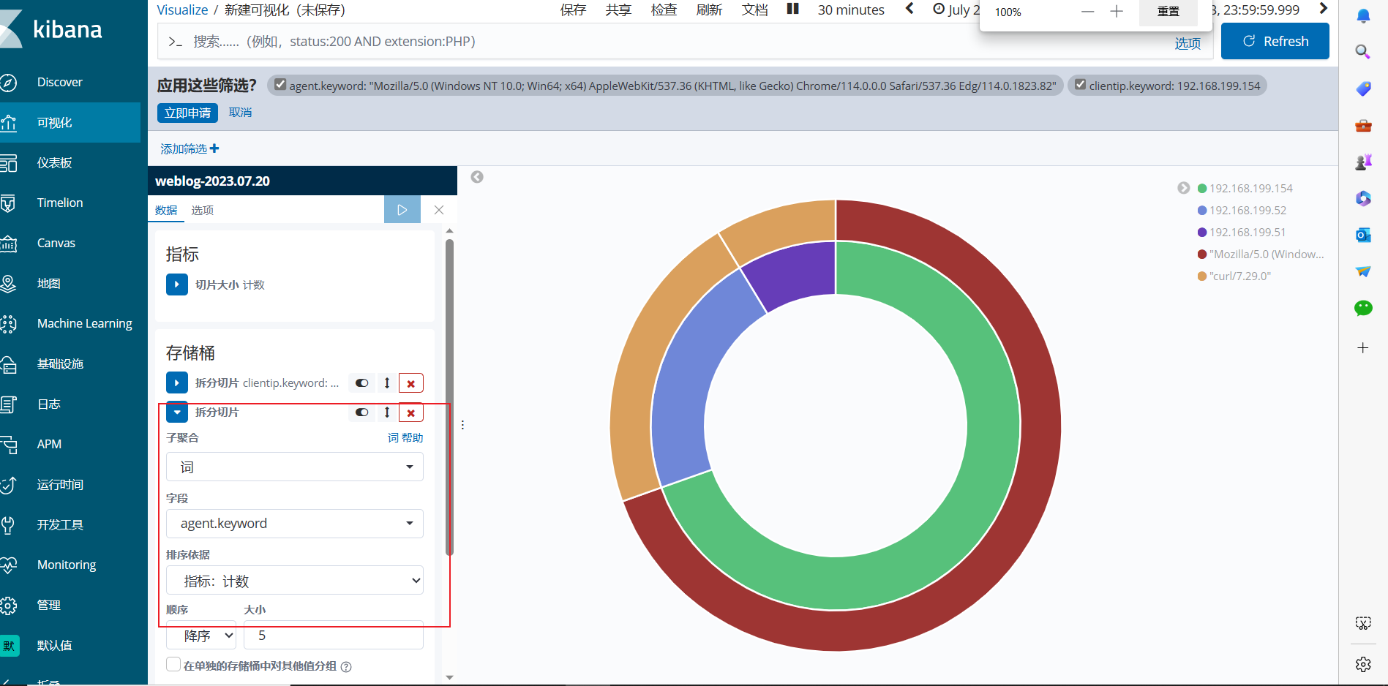Open the 排序依据 指标: 计数 dropdown
Image resolution: width=1388 pixels, height=686 pixels.
[295, 581]
